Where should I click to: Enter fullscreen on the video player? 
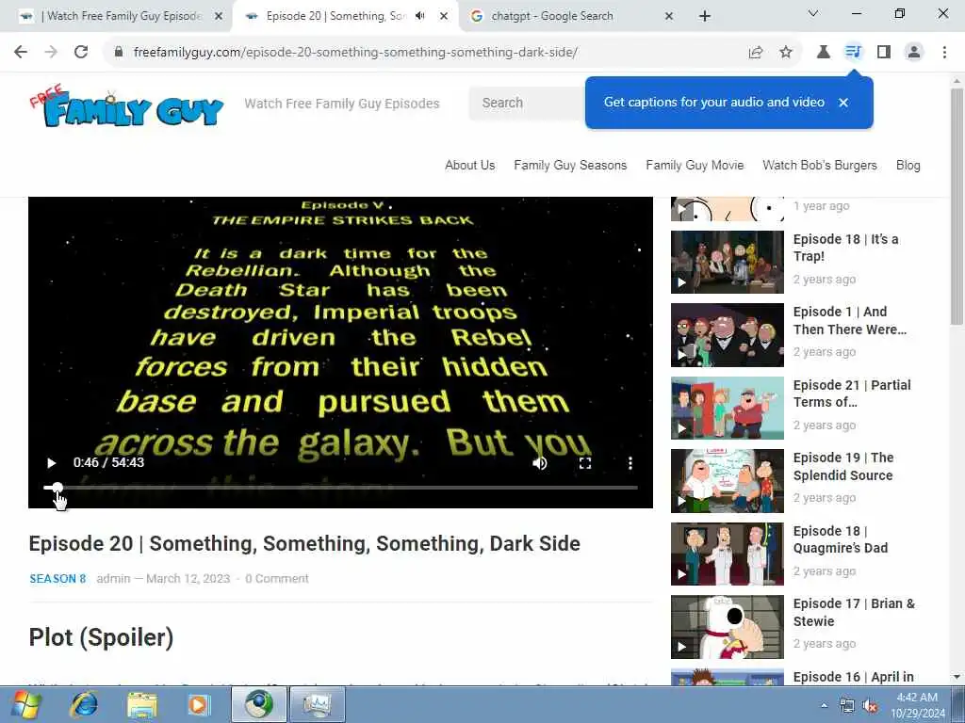[584, 463]
